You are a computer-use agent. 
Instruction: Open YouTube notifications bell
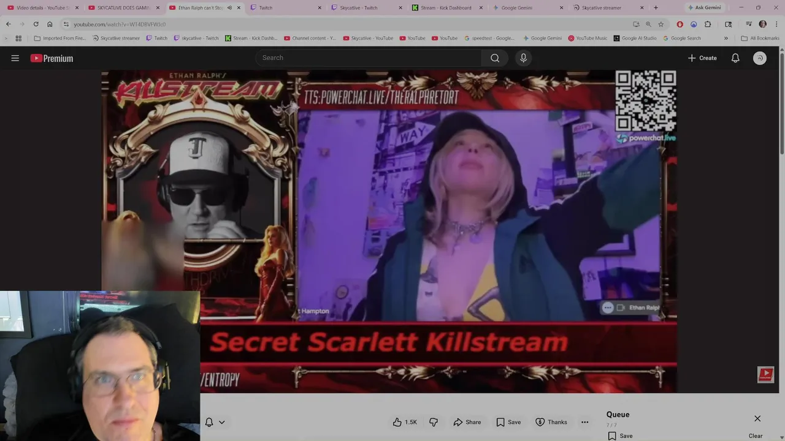coord(735,58)
